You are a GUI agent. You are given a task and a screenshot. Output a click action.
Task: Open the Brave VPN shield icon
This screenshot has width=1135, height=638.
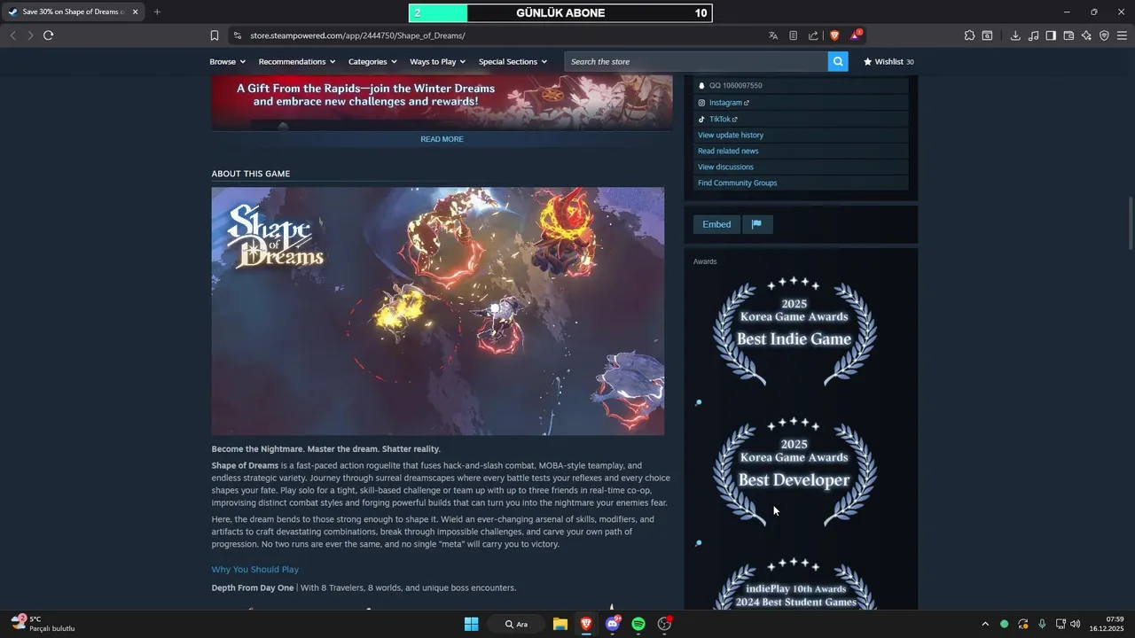1104,35
